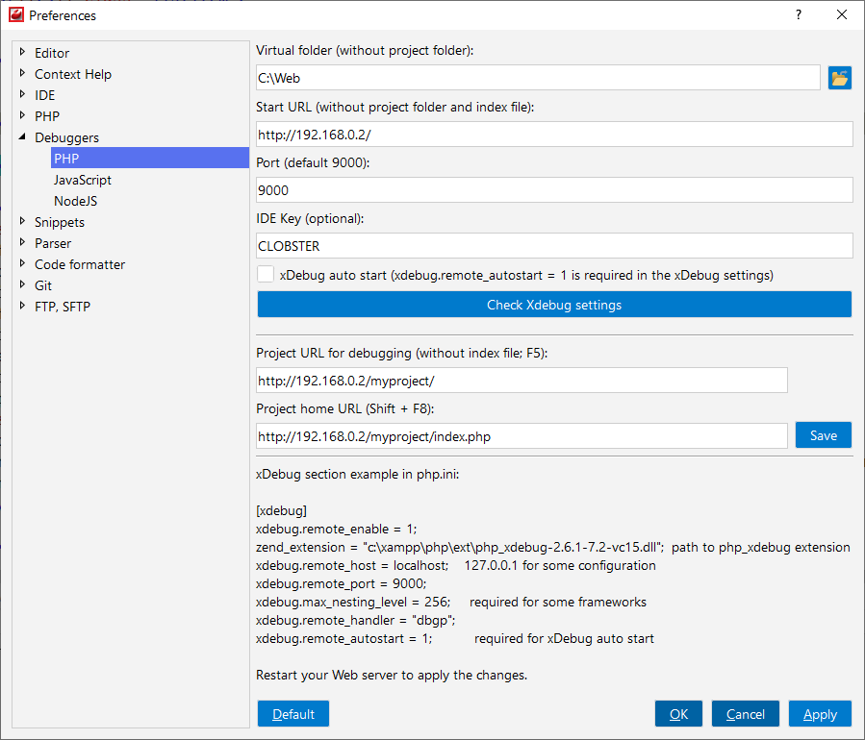865x740 pixels.
Task: Expand the Snippets tree node arrow
Action: (x=22, y=221)
